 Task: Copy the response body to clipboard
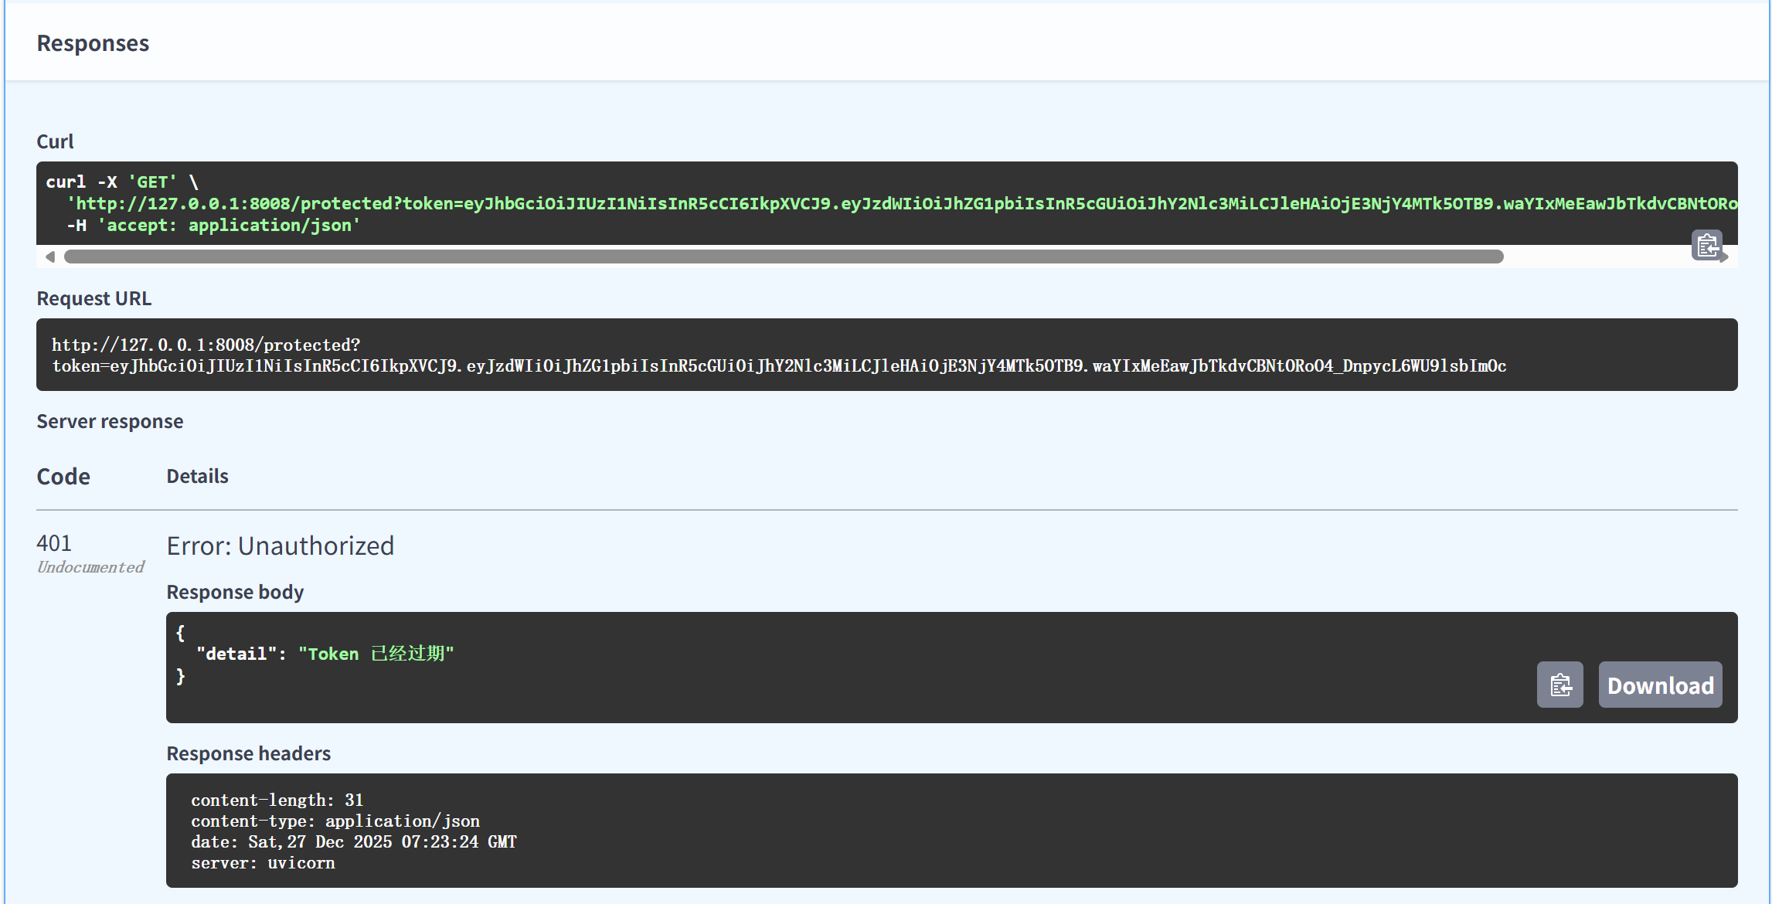[1559, 685]
